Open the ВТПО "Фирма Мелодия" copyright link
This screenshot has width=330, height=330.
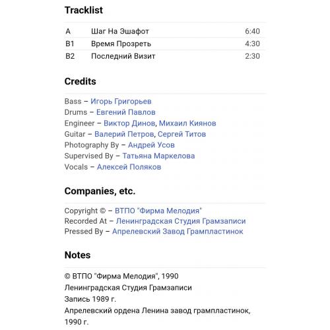coord(158,211)
